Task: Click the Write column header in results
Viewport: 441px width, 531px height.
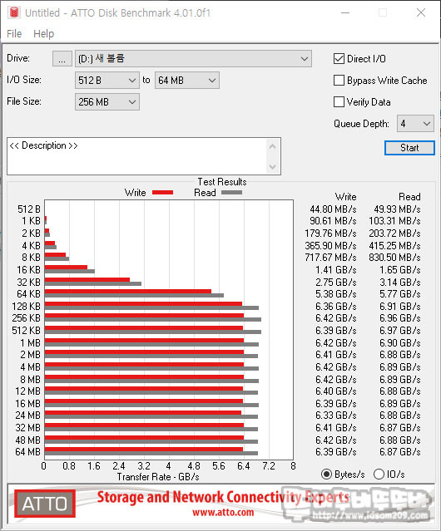Action: point(346,197)
